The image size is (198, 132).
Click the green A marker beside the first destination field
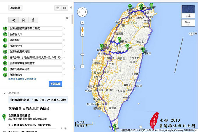point(5,29)
